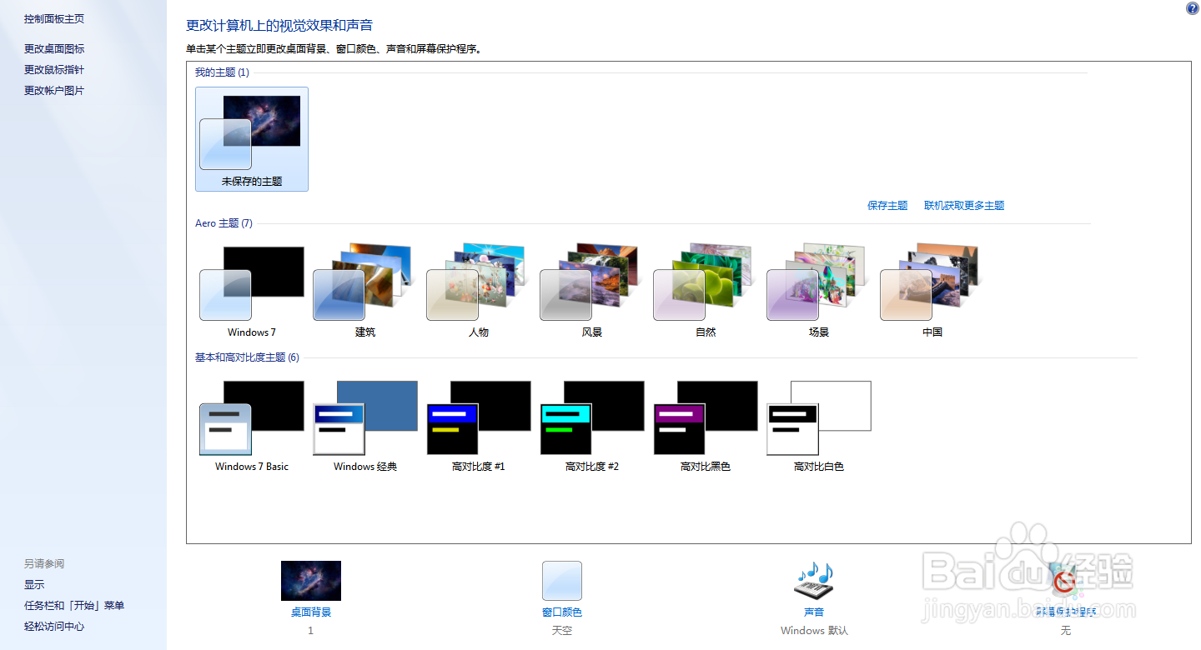Open the 声音 sounds icon

pos(814,581)
